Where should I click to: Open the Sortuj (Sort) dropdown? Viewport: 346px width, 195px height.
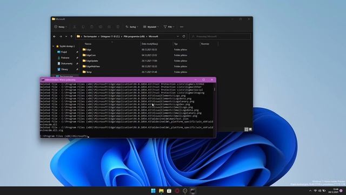[132, 27]
